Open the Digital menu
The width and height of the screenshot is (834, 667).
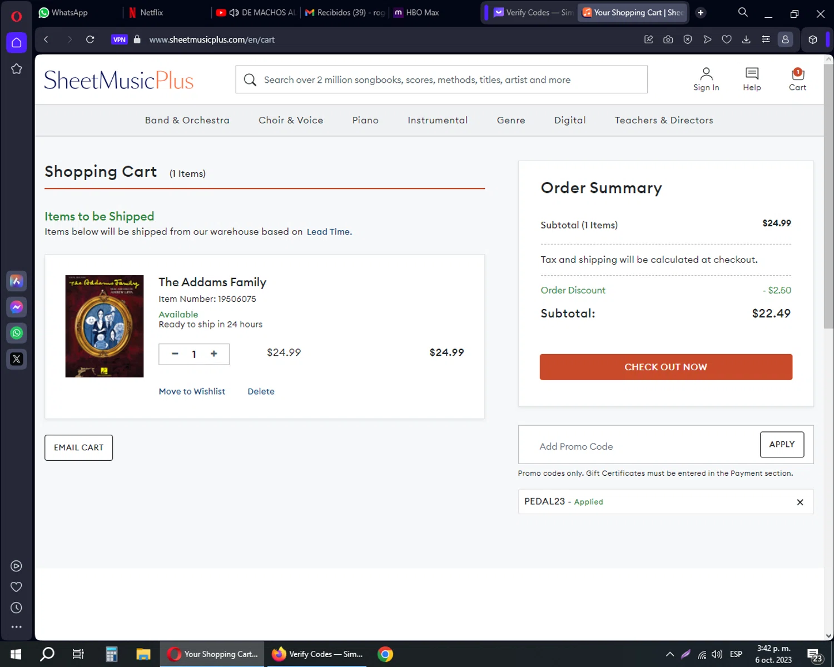tap(570, 120)
